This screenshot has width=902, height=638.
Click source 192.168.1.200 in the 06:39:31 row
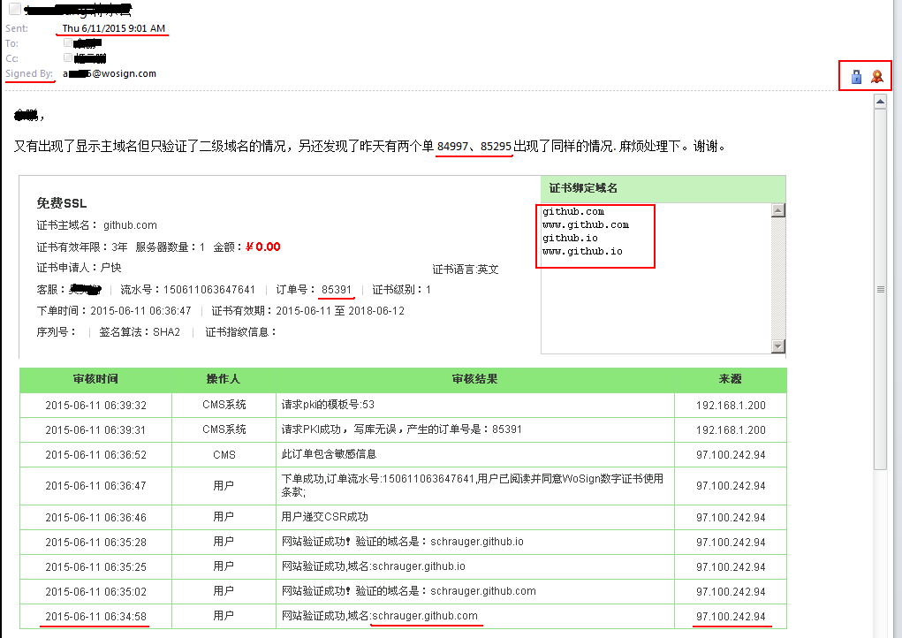(731, 429)
